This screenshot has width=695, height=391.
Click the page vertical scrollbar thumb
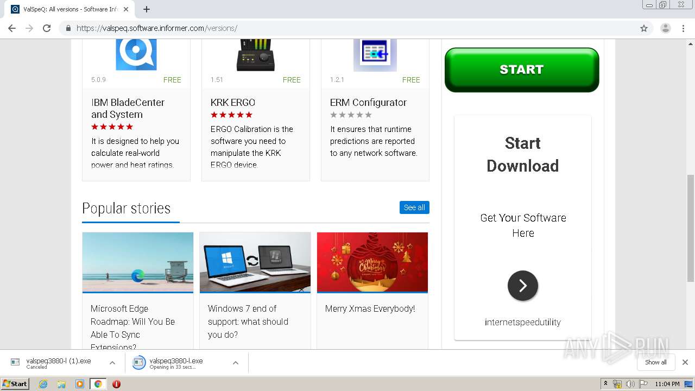(690, 228)
